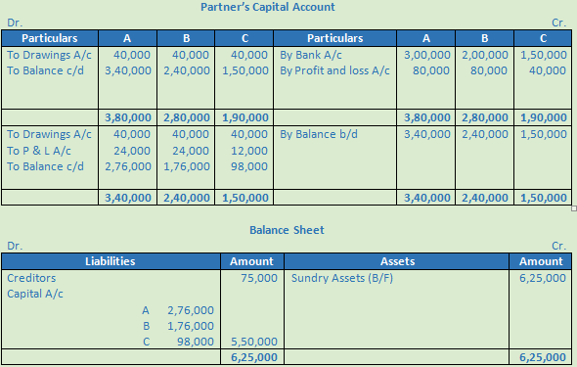Screen dimensions: 577x367
Task: Click the Cr. label of the Balance Sheet
Action: click(558, 246)
